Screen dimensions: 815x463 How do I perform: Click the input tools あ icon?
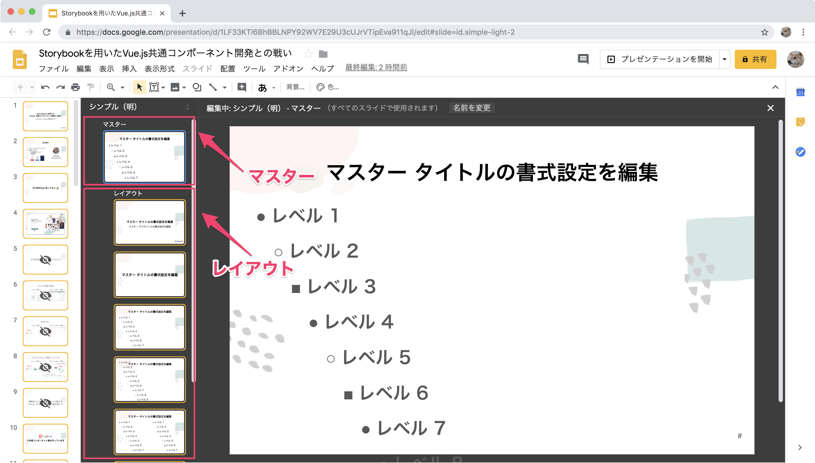(262, 87)
